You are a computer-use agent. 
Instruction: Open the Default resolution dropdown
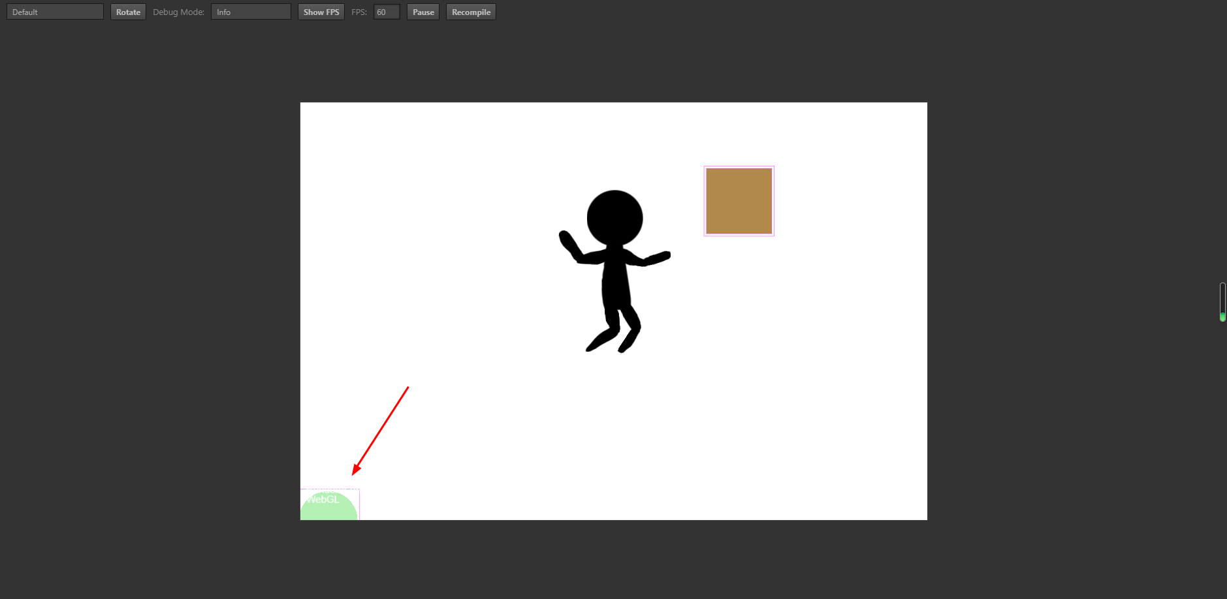click(55, 12)
